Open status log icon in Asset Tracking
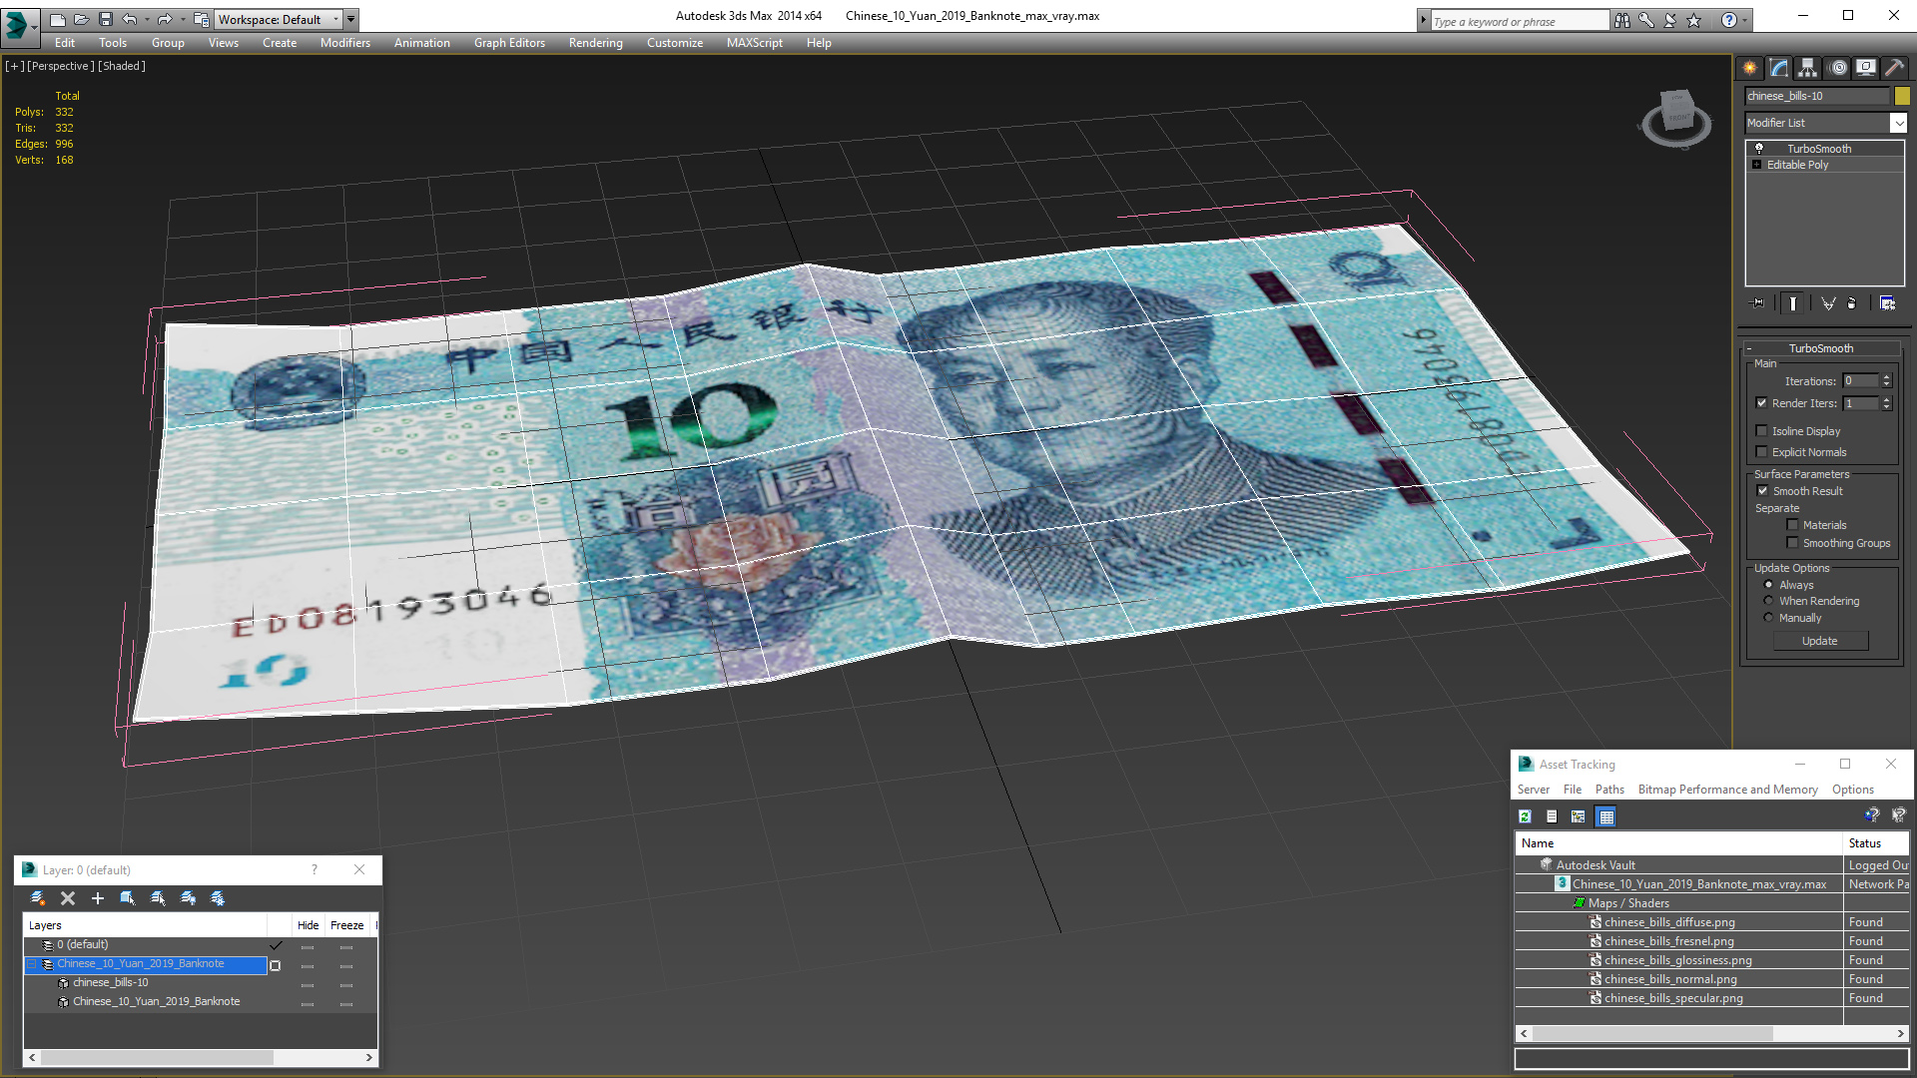 [x=1552, y=816]
